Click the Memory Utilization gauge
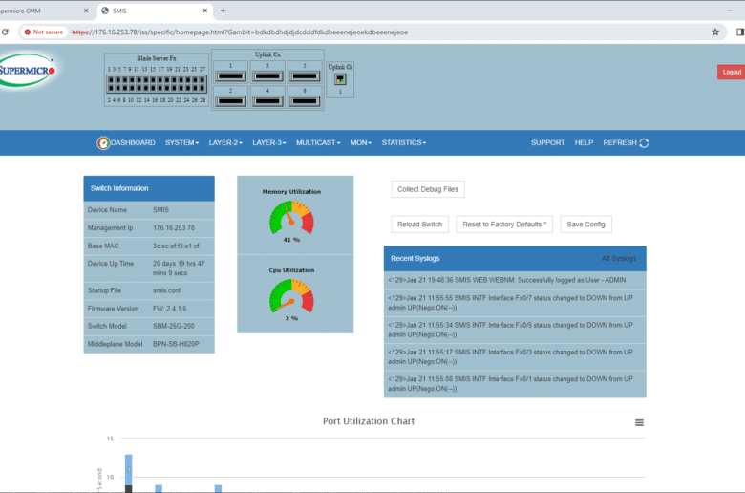This screenshot has height=493, width=745. click(x=291, y=218)
